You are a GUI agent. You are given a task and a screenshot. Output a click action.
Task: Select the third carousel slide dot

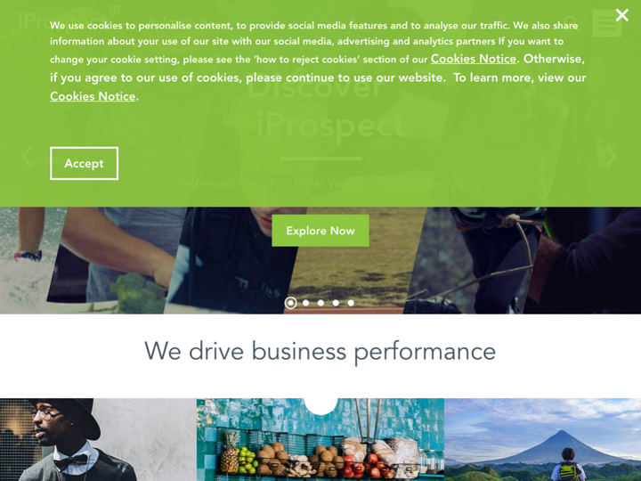[320, 303]
